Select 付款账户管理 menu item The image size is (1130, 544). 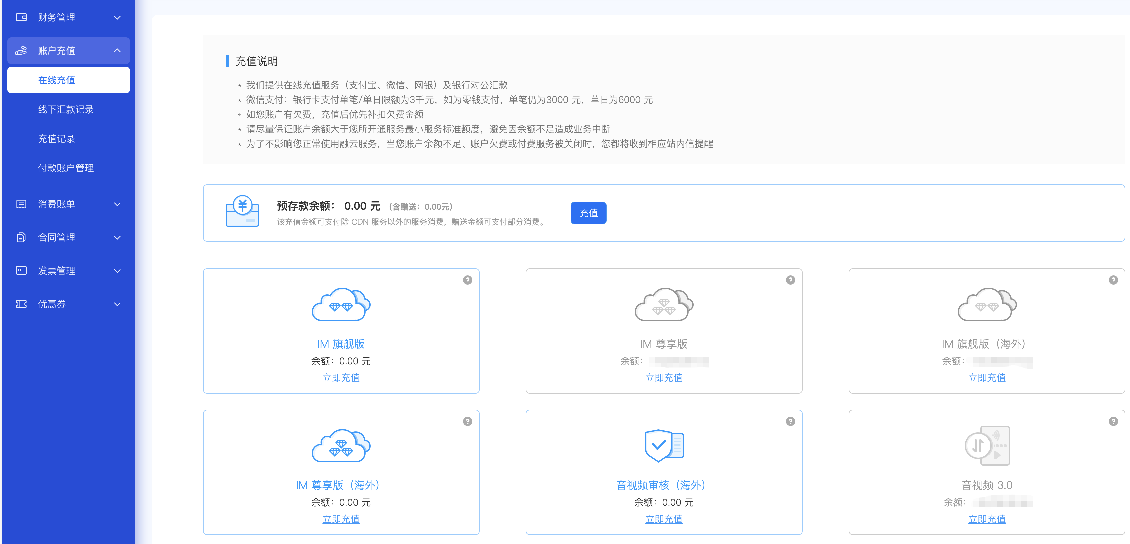[x=66, y=168]
